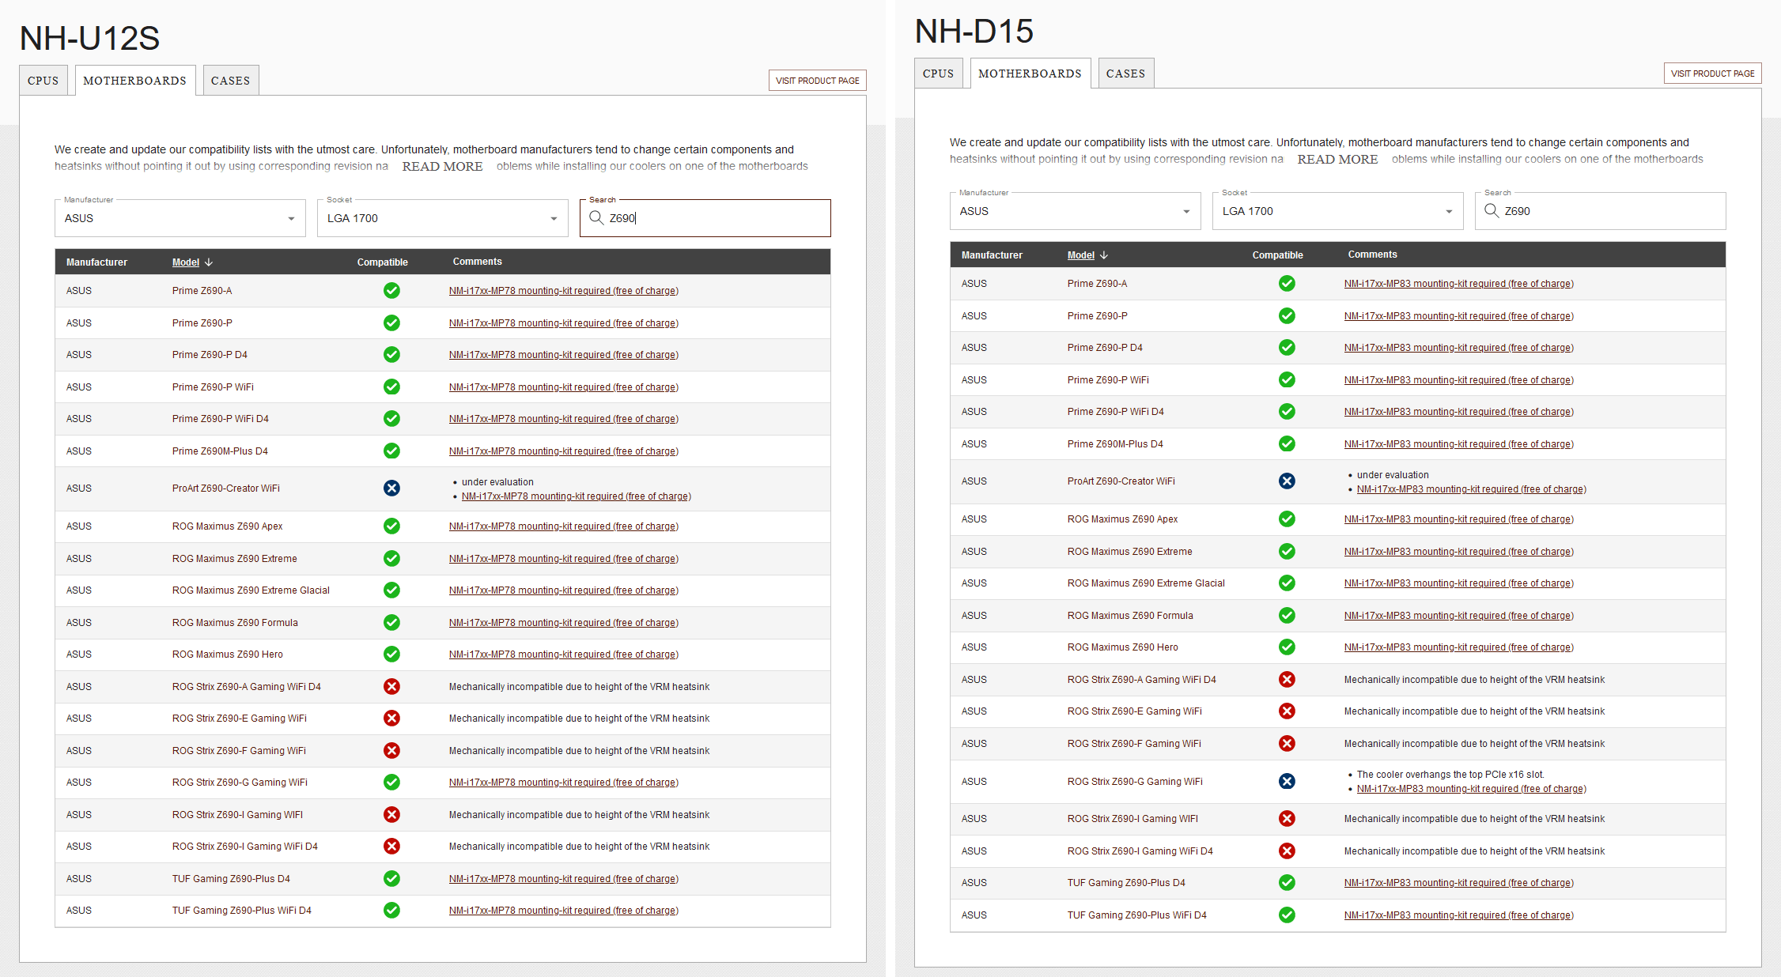1781x977 pixels.
Task: Open NM-i17xx-MP83 kit link under ROG Strix Z690-G in NH-D15
Action: click(1472, 789)
